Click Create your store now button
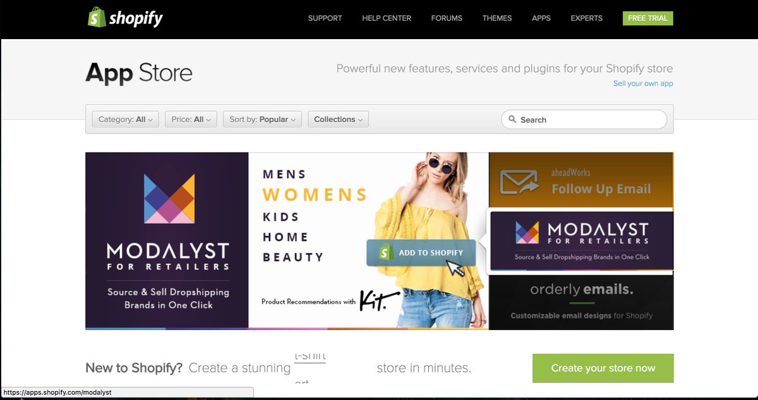 point(603,368)
